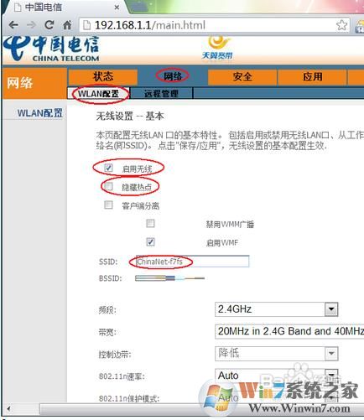The image size is (364, 420).
Task: Click the 控制边带 label
Action: tap(115, 355)
